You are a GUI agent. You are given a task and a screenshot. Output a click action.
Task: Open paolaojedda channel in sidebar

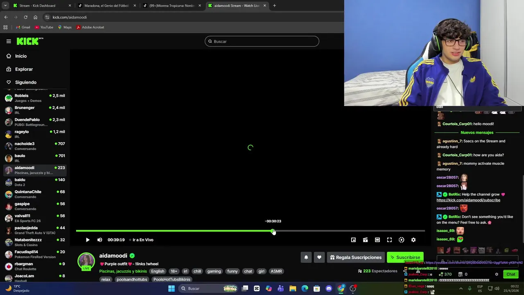[35, 230]
